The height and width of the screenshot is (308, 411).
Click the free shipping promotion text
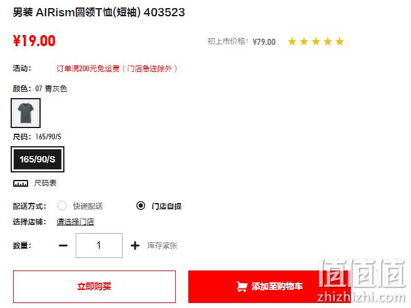[x=117, y=69]
